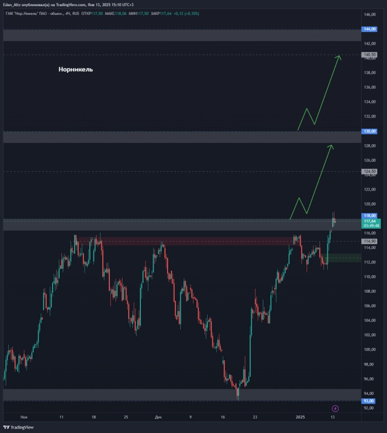Click the dashed 124,50 horizontal level line
This screenshot has width=387, height=433.
tap(182, 172)
